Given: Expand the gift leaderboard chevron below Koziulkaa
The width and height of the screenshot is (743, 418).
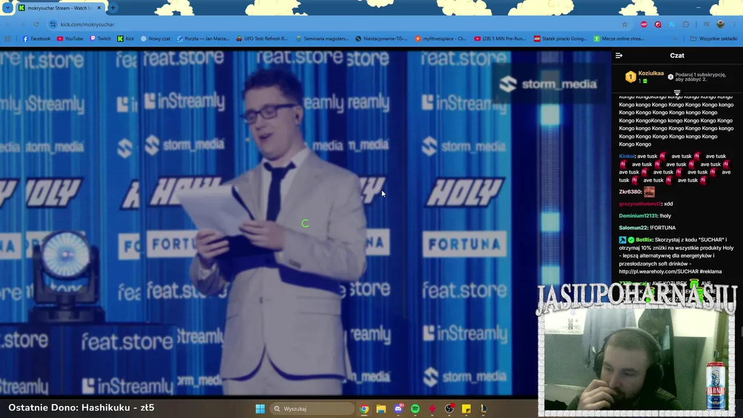Looking at the screenshot, I should click(x=677, y=92).
